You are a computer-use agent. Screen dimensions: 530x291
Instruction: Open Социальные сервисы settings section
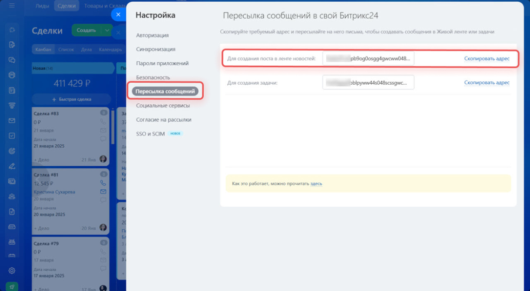pos(163,105)
